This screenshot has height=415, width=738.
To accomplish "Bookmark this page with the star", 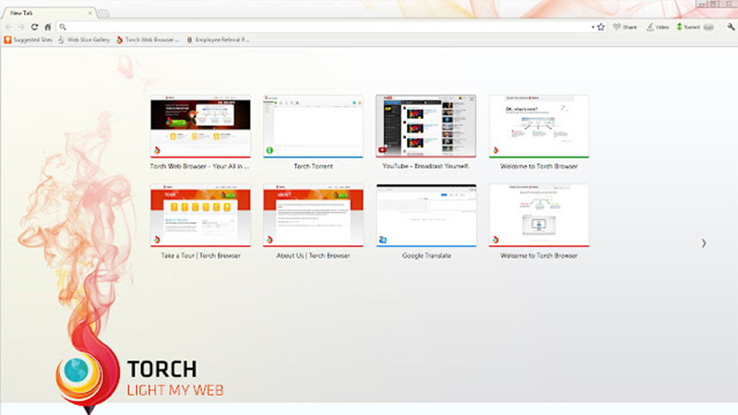I will (601, 27).
